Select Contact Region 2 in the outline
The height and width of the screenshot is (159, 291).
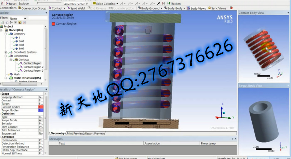(x=33, y=67)
